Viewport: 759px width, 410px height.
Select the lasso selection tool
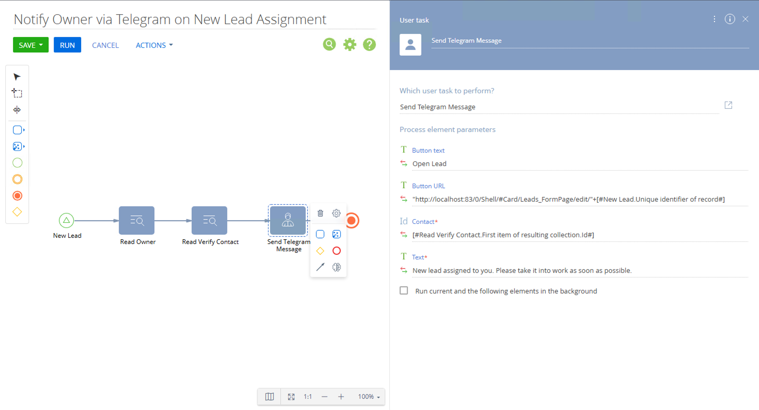point(17,93)
